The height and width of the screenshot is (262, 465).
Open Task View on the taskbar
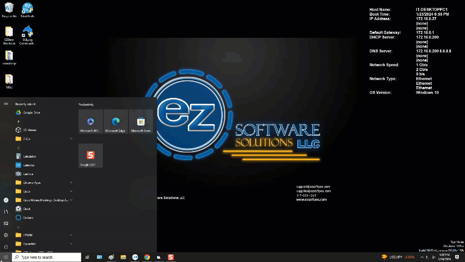click(87, 257)
